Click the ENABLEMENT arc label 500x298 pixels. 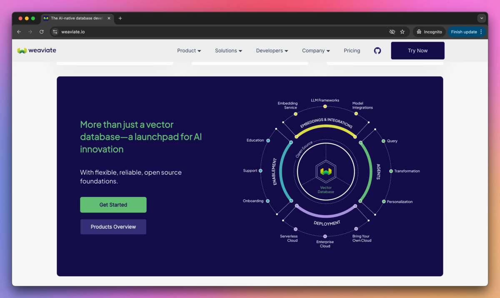(275, 171)
